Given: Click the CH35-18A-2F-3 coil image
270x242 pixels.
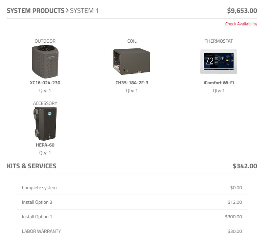Looking at the screenshot, I should tap(132, 62).
